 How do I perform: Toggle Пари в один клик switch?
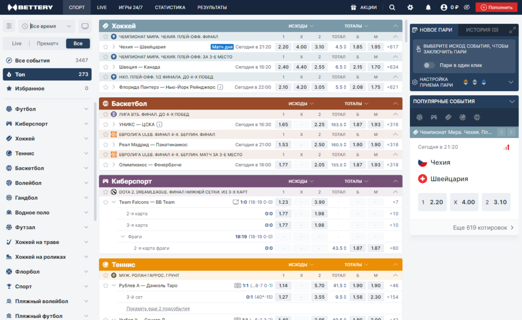click(429, 65)
